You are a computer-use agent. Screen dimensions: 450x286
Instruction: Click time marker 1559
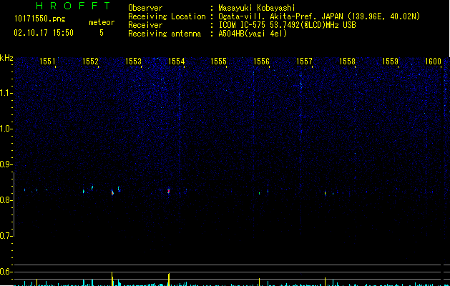coord(391,61)
